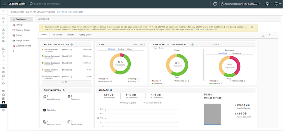283x131 pixels.
Task: Switch to the Job Monitor tab
Action: coord(57,35)
